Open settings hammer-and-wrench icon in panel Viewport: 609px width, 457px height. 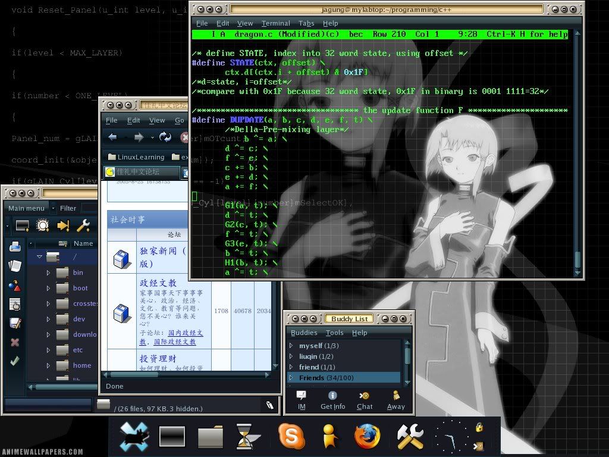pos(410,436)
